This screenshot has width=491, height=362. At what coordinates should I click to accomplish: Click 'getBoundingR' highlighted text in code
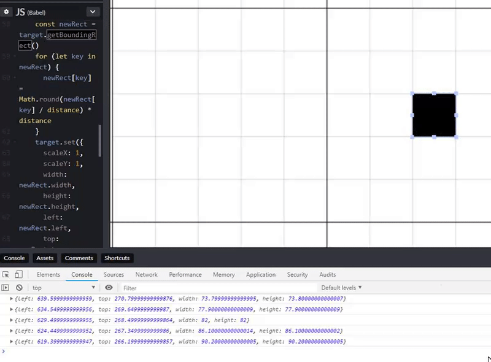click(x=71, y=35)
